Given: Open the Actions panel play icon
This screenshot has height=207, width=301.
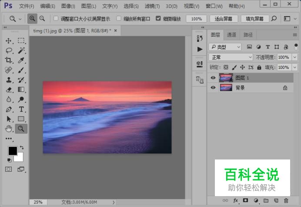Looking at the screenshot, I should [200, 49].
